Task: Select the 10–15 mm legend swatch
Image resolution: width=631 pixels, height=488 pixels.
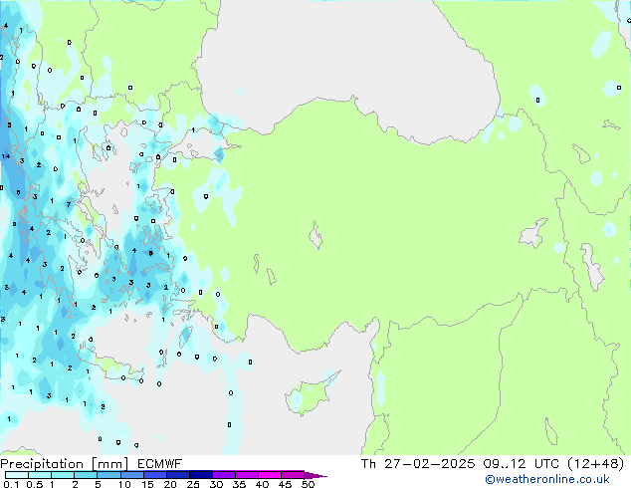Action: coord(131,475)
